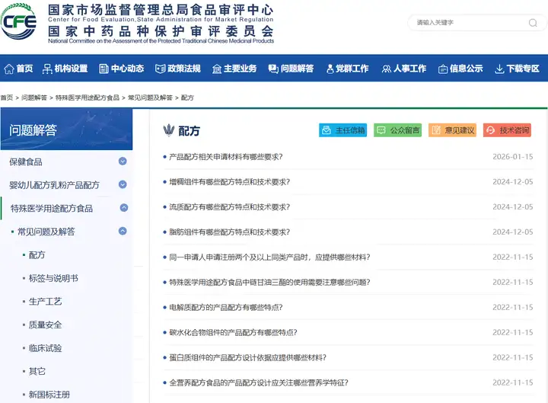Collapse 特殊医学用途配方食品 section arrow

pyautogui.click(x=124, y=208)
